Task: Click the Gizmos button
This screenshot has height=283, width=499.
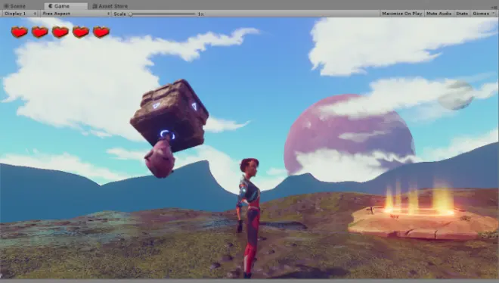Action: [x=481, y=14]
